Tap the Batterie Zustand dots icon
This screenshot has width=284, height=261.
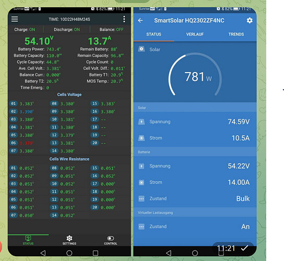tap(141, 199)
